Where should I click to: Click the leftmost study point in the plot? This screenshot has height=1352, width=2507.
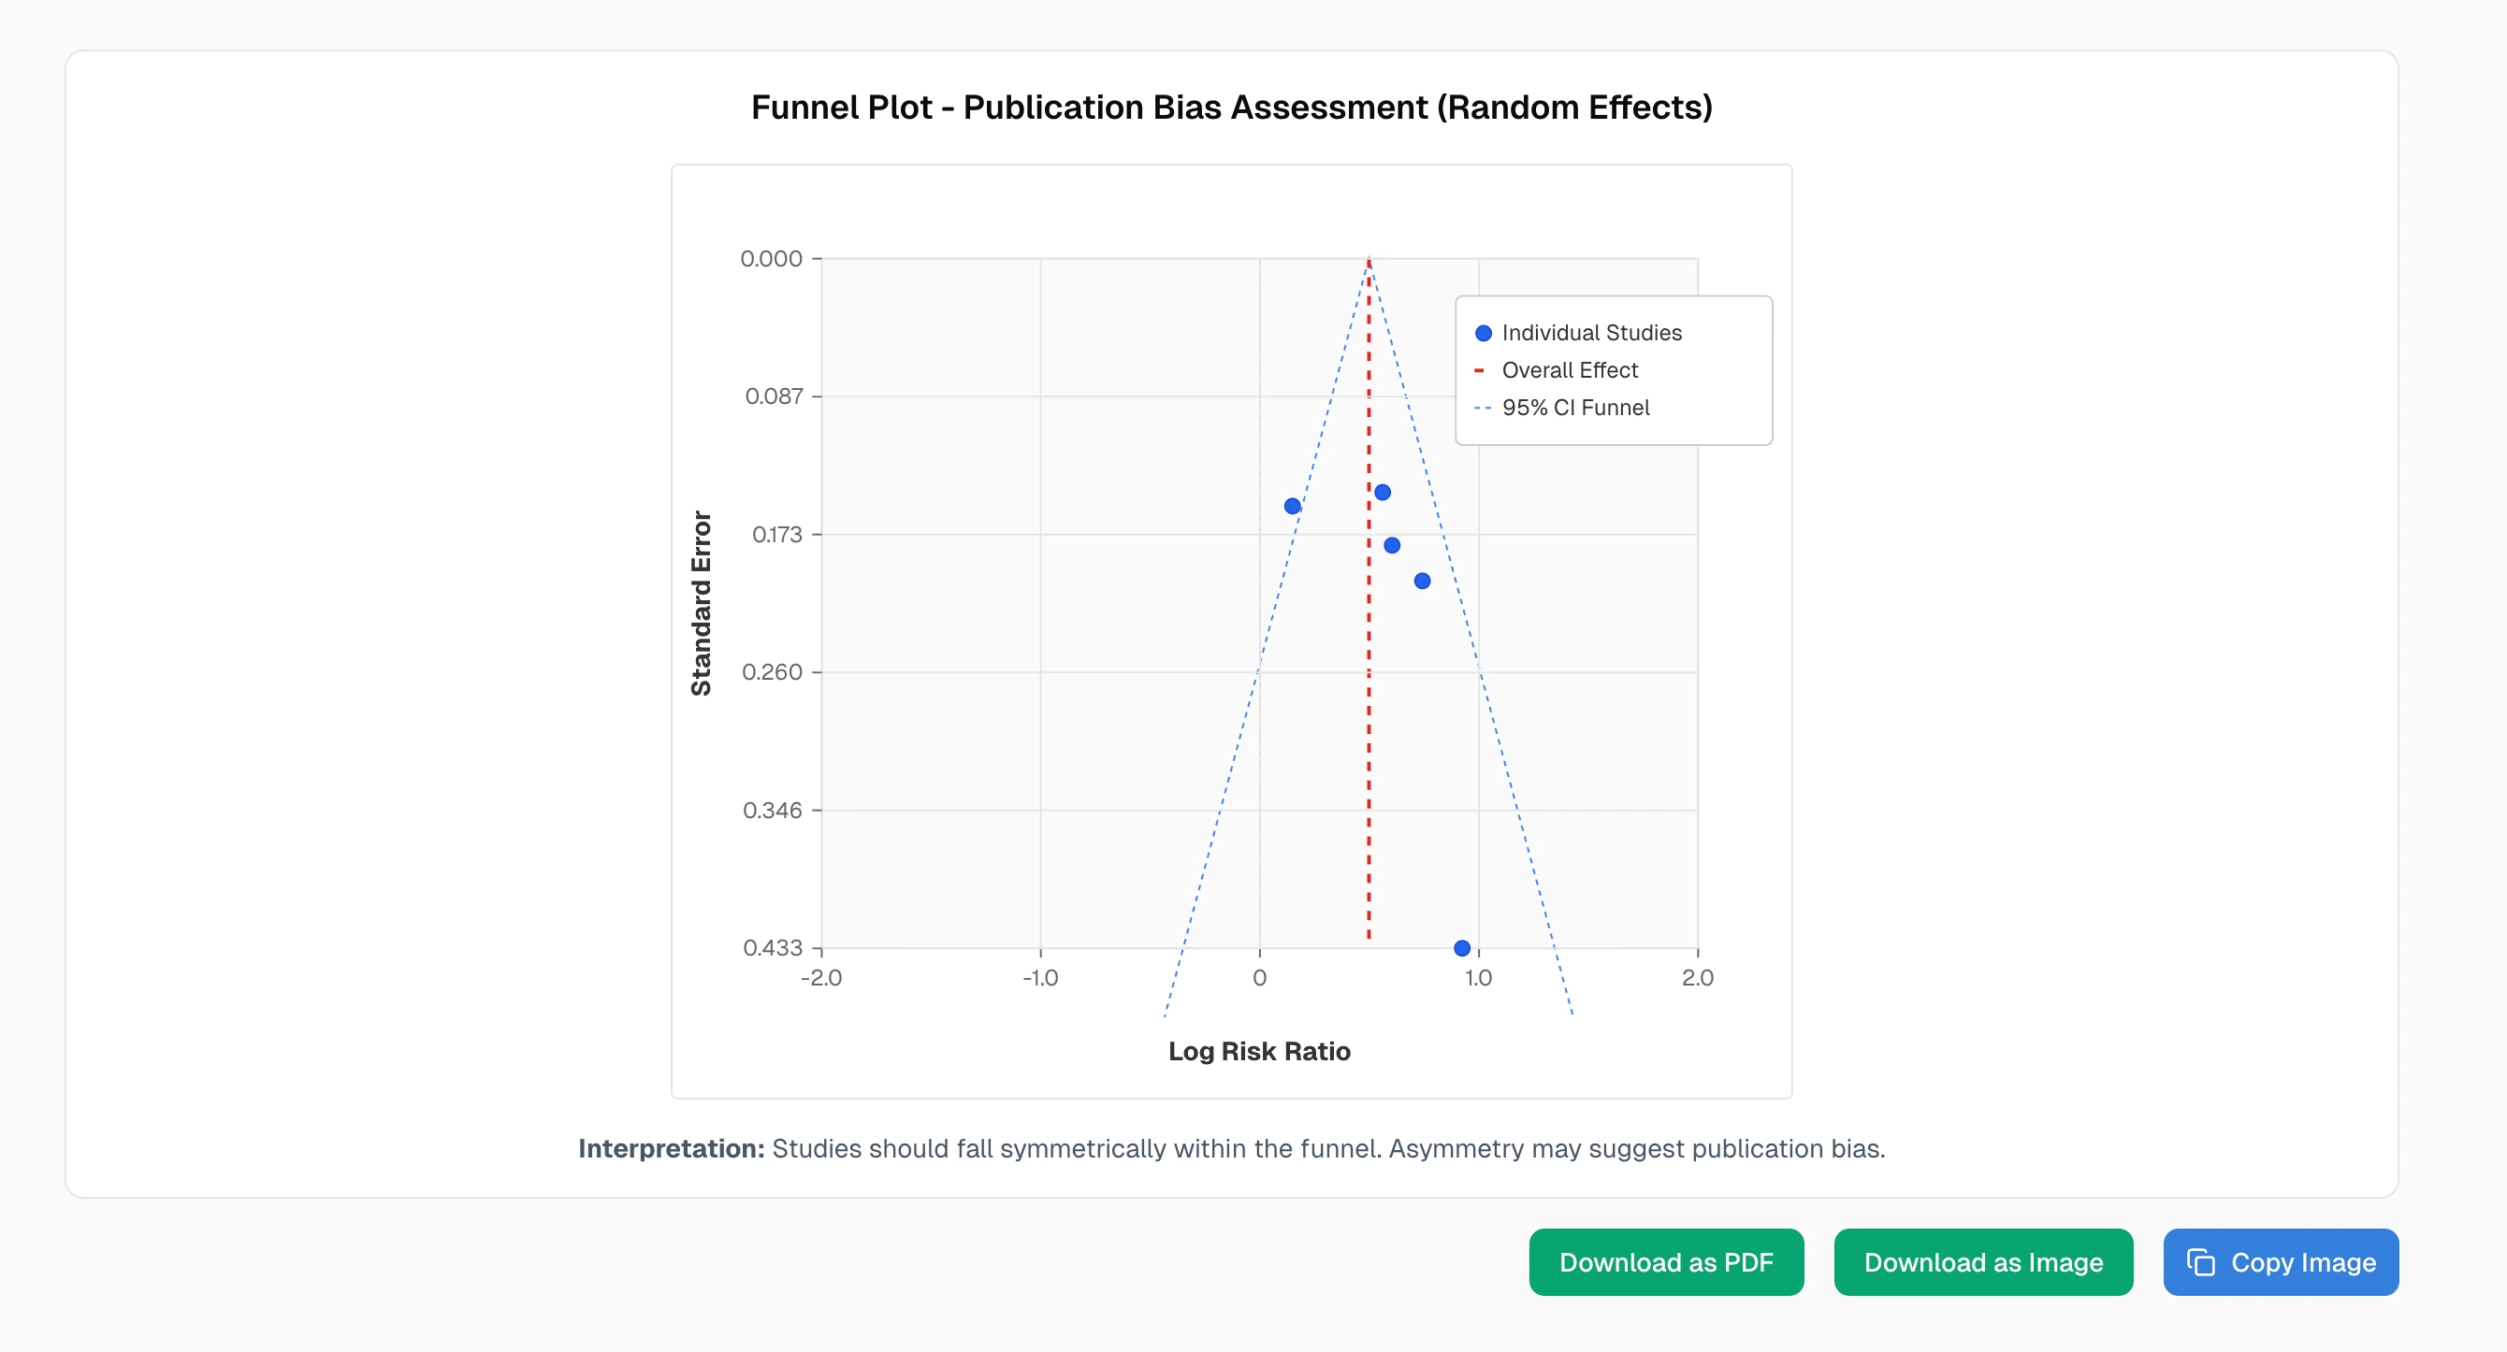click(x=1293, y=506)
